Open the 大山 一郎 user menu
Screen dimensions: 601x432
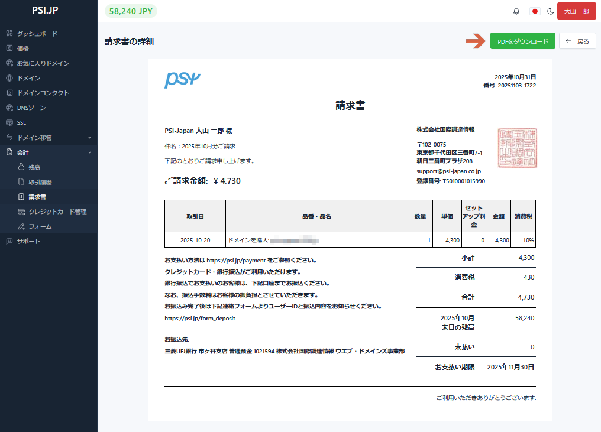click(576, 11)
